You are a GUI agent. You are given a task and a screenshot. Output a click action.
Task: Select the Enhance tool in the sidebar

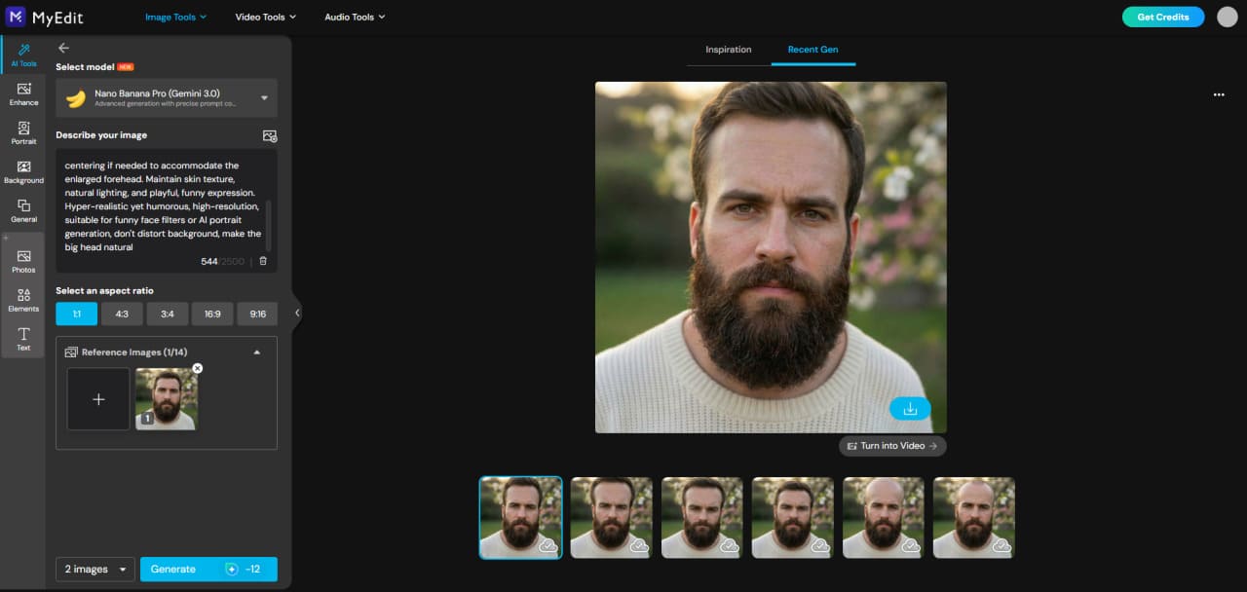click(x=22, y=94)
